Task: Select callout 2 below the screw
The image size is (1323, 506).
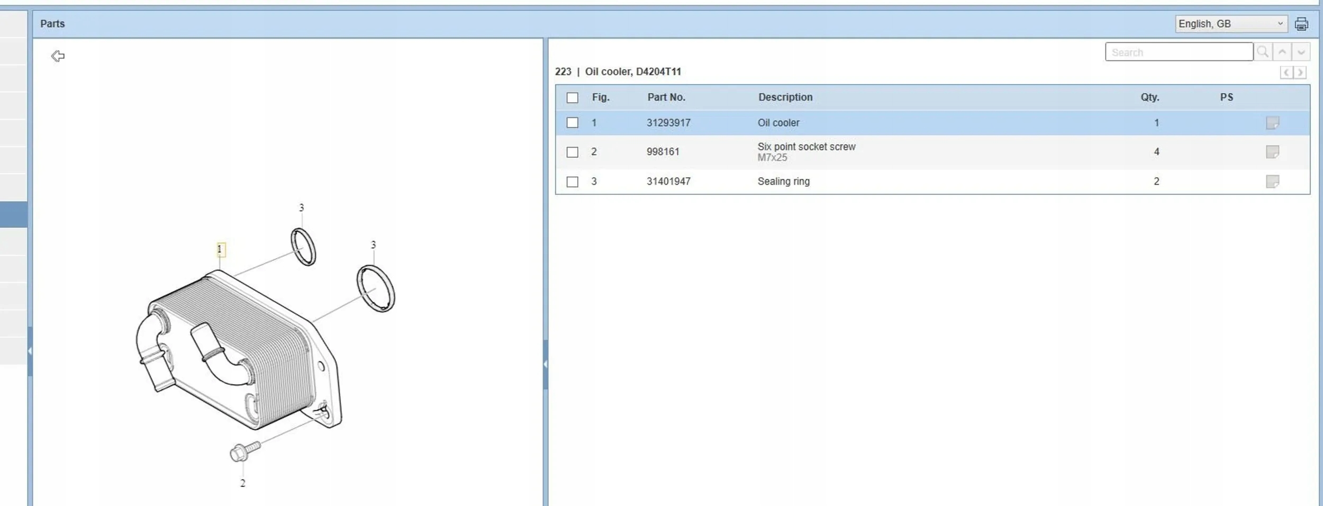Action: pyautogui.click(x=242, y=483)
